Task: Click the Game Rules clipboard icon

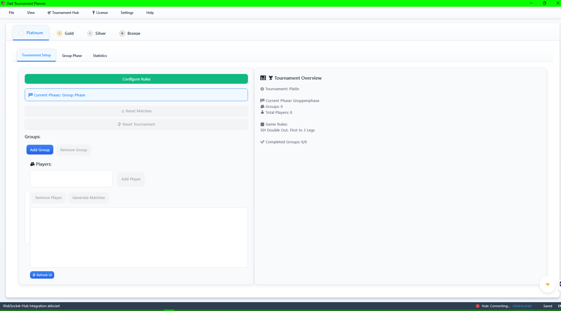Action: tap(262, 124)
